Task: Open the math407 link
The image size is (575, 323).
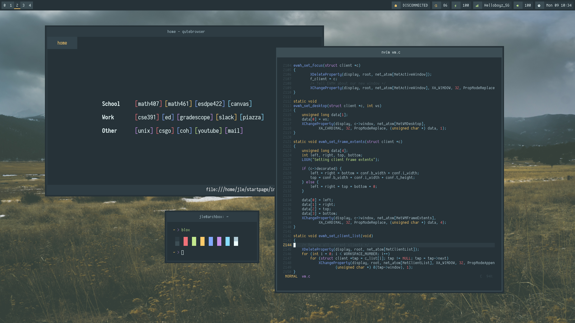Action: click(x=148, y=104)
